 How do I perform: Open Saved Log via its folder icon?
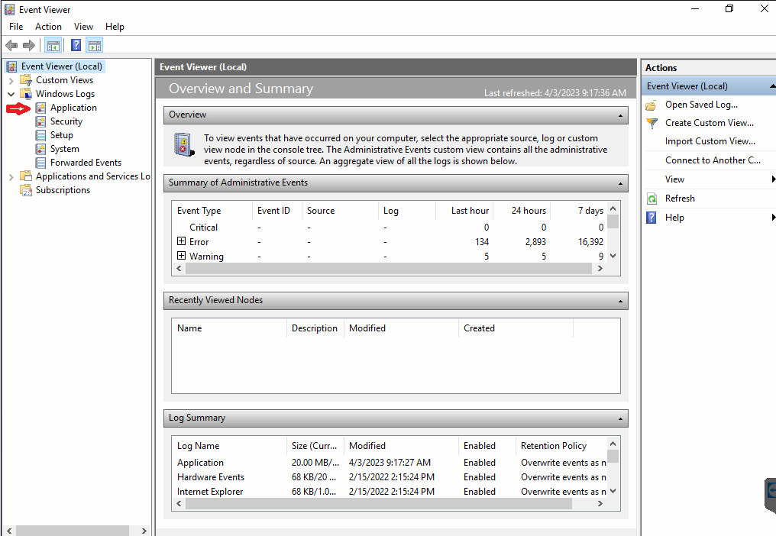point(651,105)
